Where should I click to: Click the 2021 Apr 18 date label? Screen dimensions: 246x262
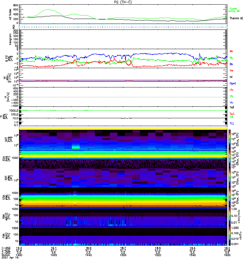[x=10, y=257]
